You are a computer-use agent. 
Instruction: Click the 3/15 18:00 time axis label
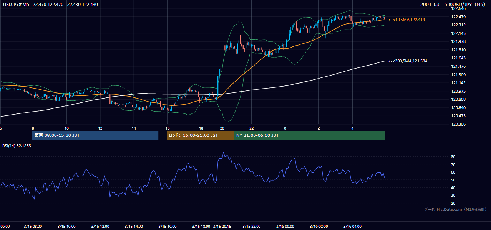pyautogui.click(x=201, y=226)
